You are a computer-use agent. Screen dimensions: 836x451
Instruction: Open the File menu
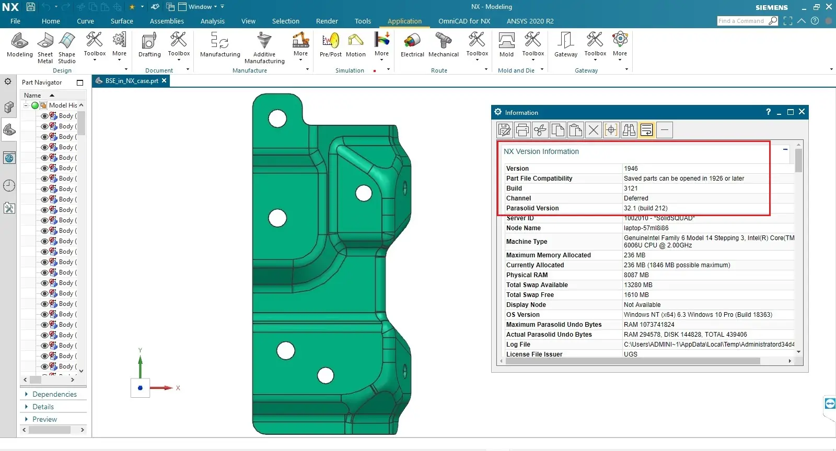(x=15, y=21)
